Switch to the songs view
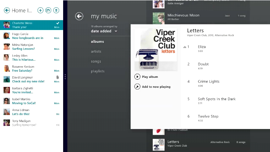This screenshot has height=152, width=270. click(x=96, y=61)
